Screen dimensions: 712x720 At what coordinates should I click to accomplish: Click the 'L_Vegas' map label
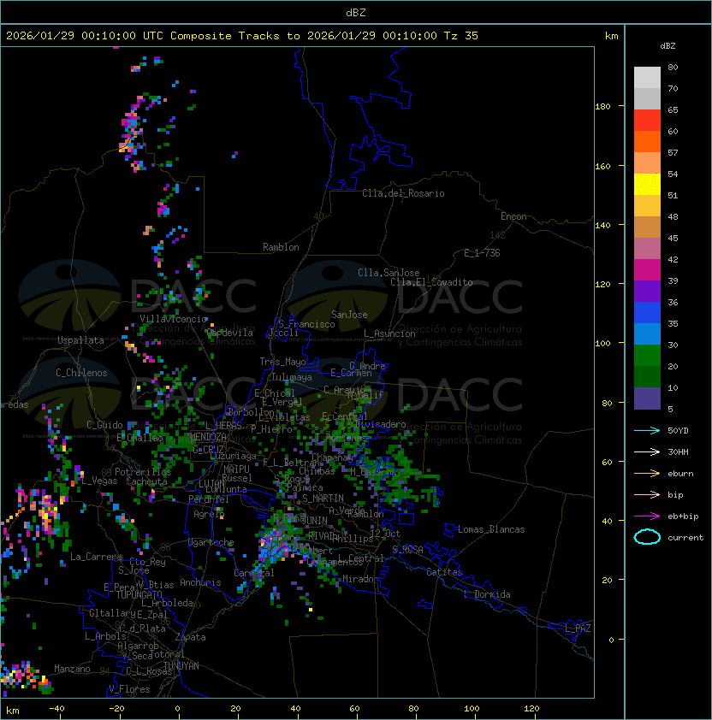point(99,481)
